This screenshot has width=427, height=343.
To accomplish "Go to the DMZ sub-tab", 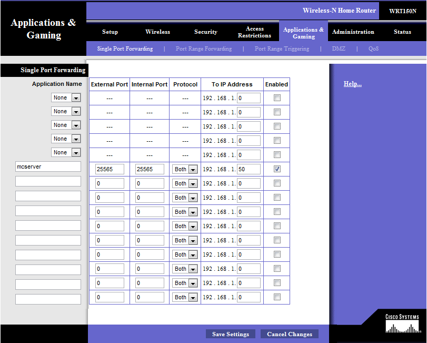I will [339, 48].
